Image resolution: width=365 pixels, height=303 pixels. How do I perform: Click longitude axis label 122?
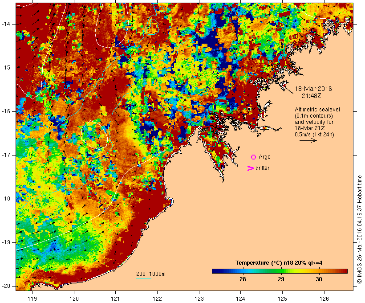(x=157, y=299)
